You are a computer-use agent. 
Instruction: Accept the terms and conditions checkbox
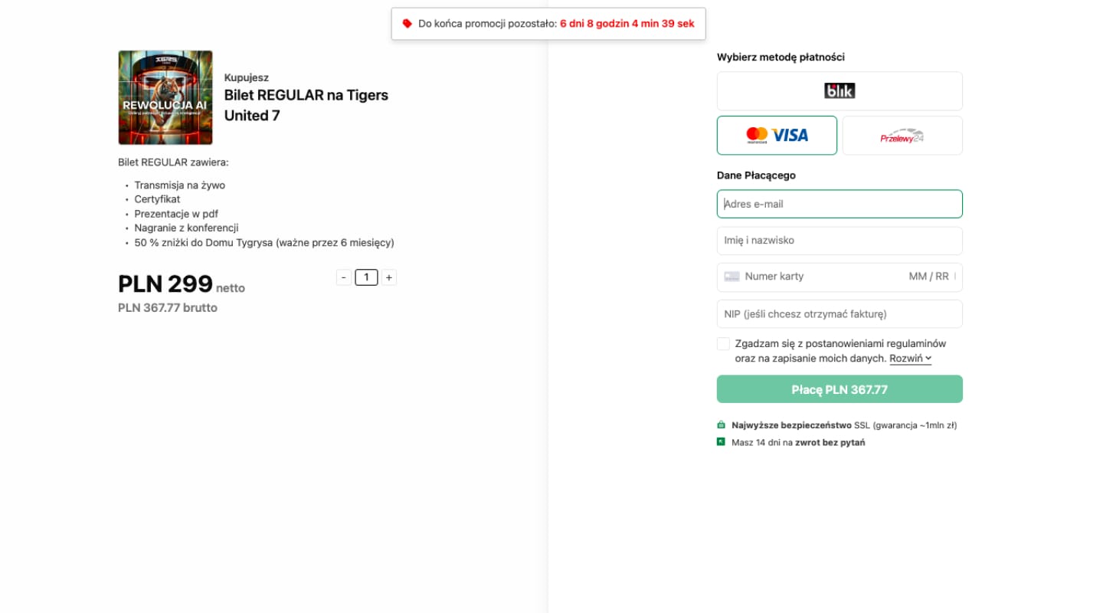[723, 344]
